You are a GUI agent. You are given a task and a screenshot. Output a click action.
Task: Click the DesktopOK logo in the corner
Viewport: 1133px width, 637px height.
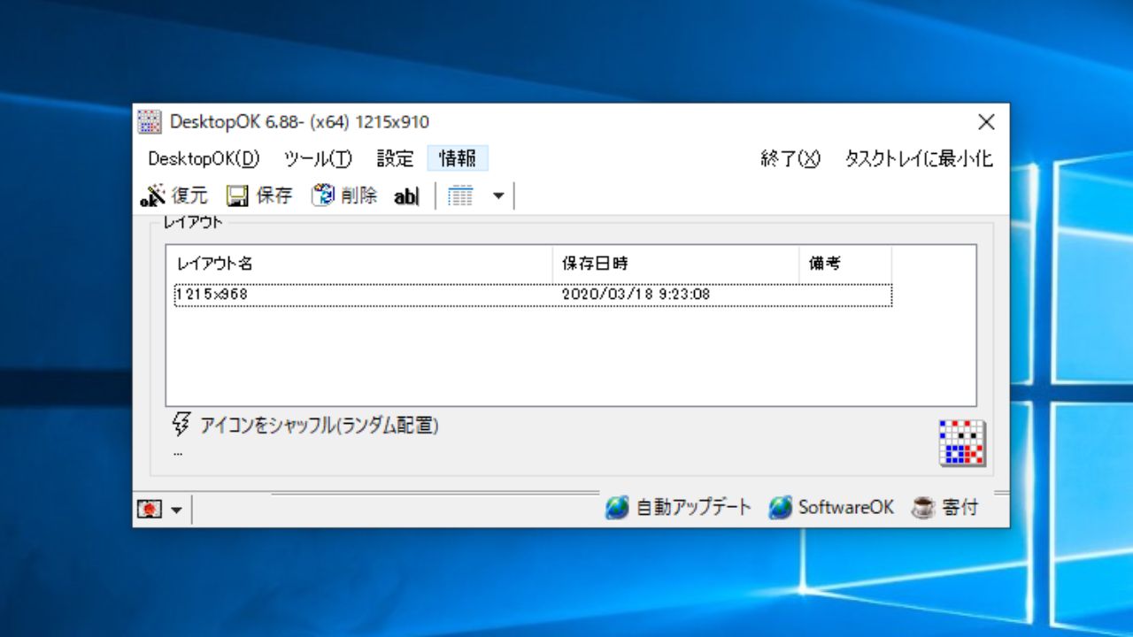pos(962,443)
